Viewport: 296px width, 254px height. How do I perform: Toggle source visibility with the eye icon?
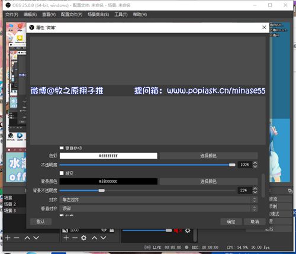click(104, 230)
